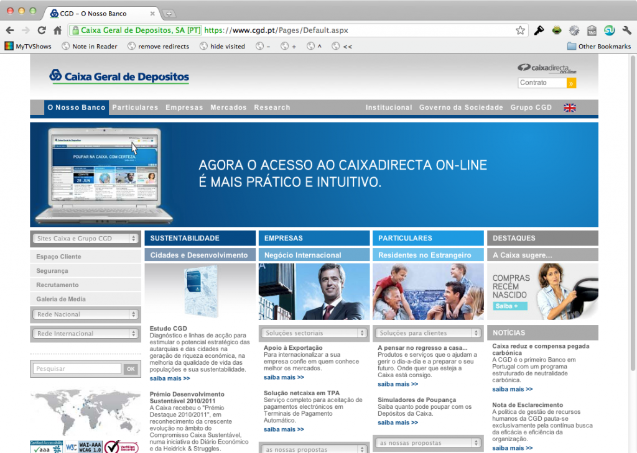Open the Research navigation item
637x453 pixels.
pos(272,108)
